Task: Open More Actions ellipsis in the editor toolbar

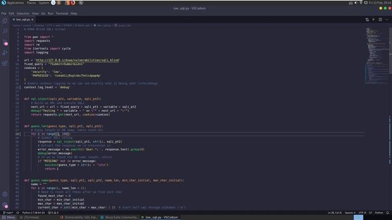Action: tap(387, 20)
